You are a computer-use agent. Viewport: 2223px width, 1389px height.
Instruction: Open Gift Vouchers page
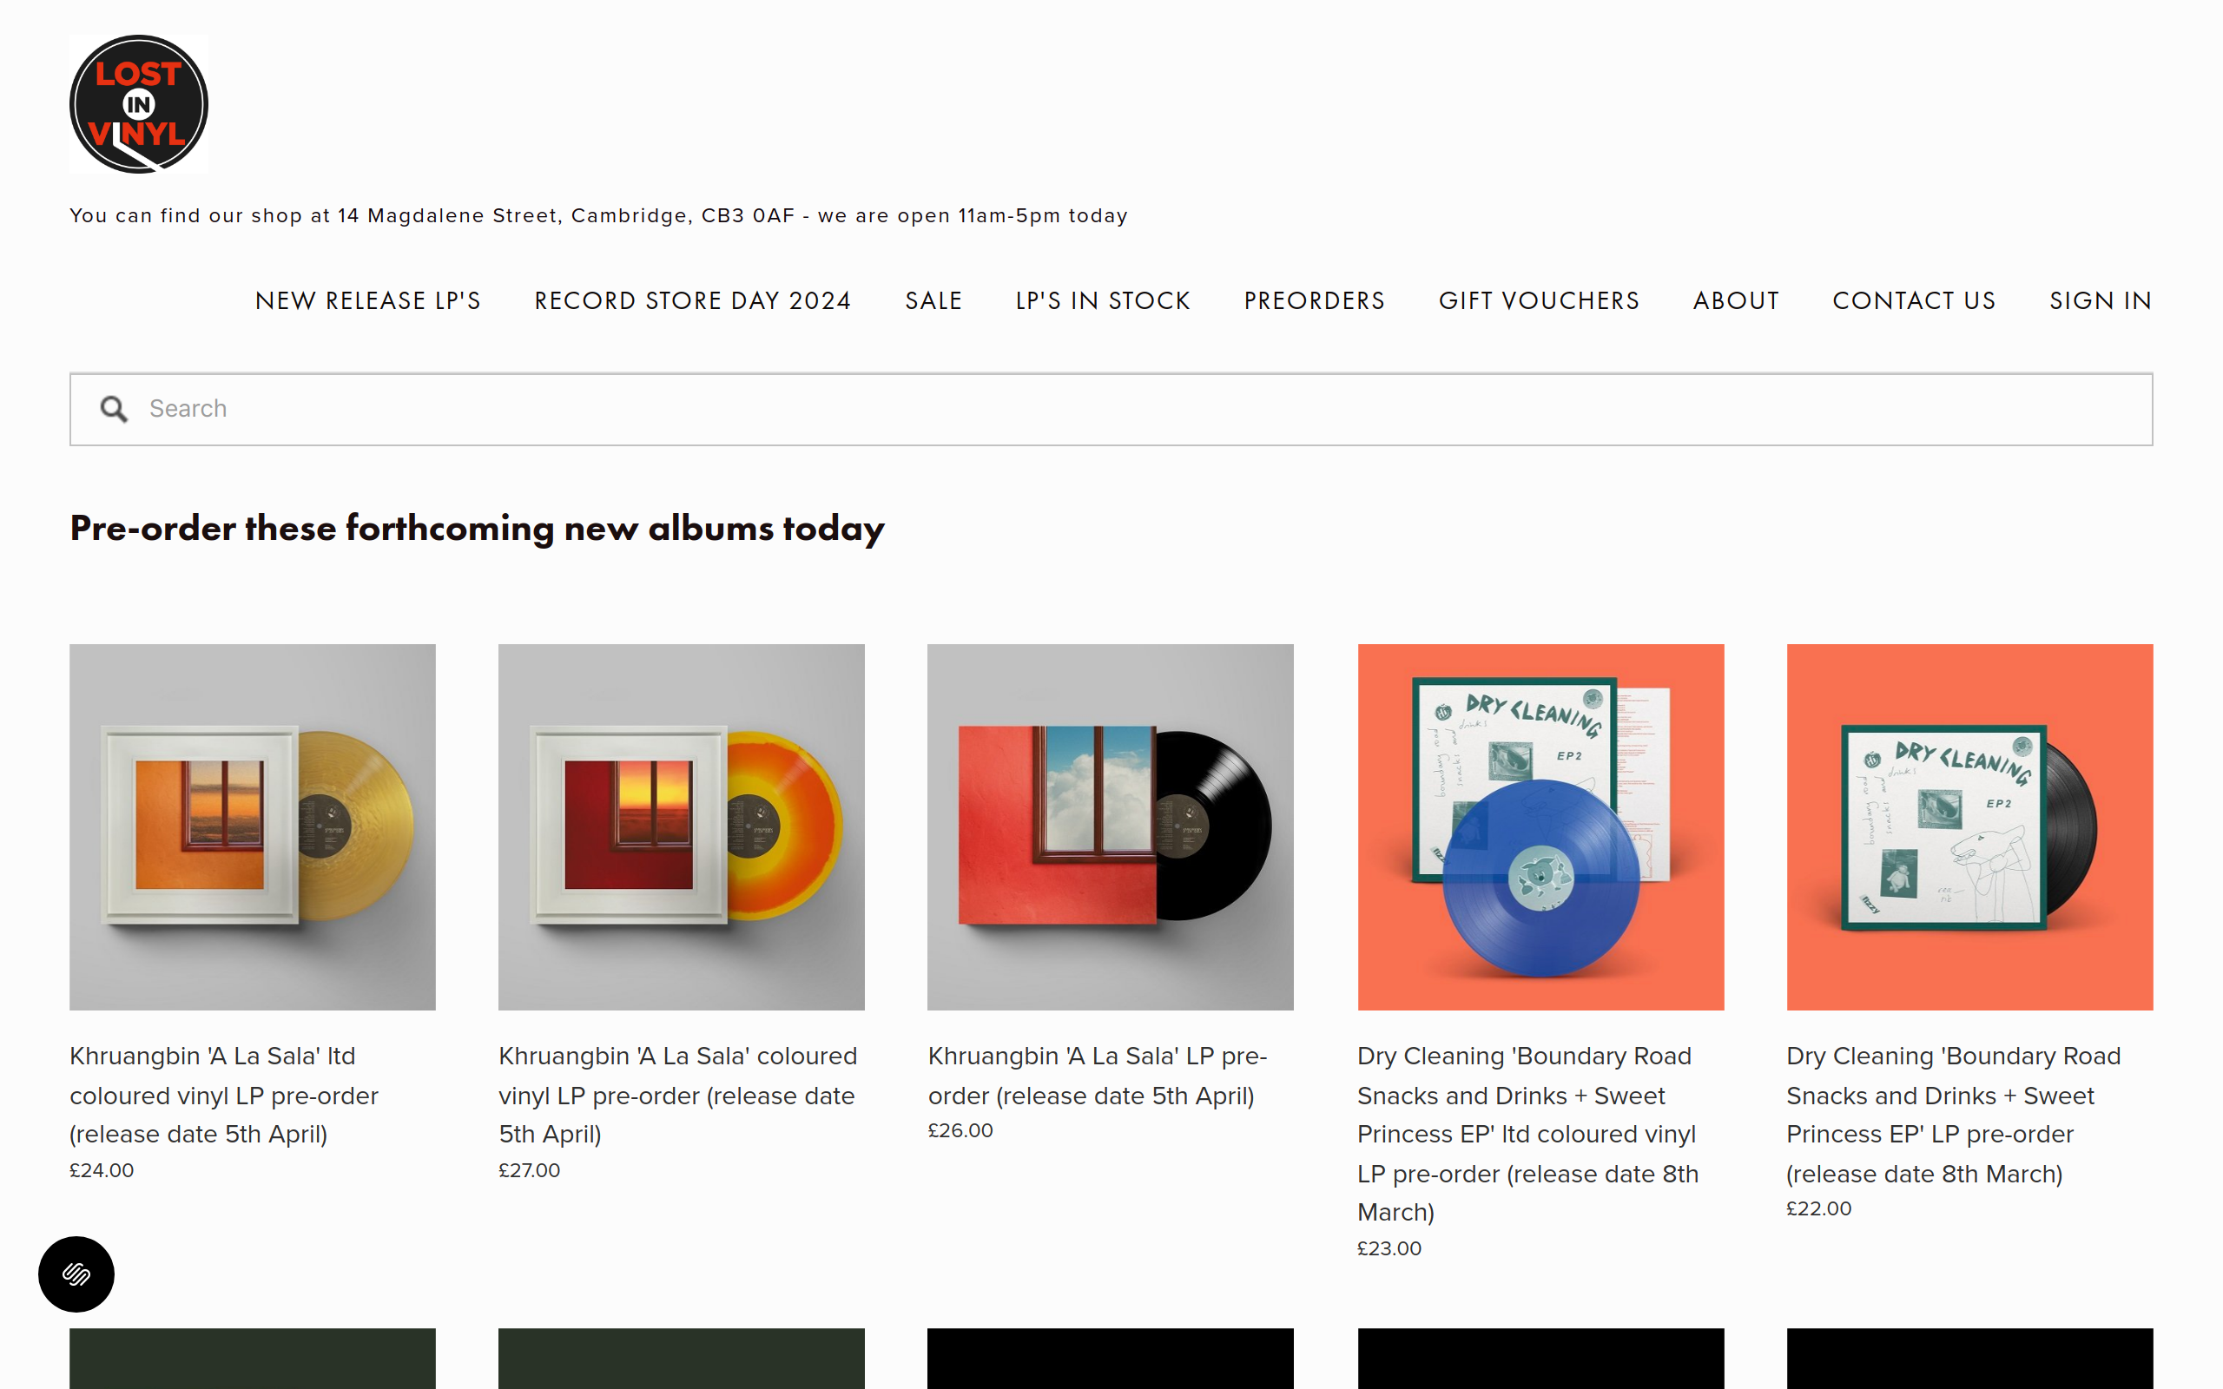point(1539,300)
